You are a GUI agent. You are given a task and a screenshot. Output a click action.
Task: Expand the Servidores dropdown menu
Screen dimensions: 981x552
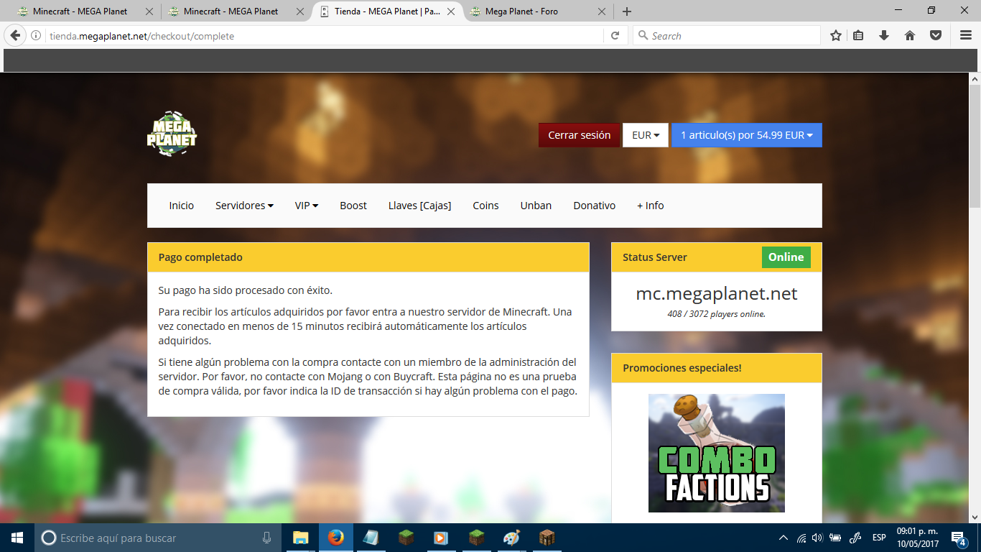pyautogui.click(x=244, y=206)
